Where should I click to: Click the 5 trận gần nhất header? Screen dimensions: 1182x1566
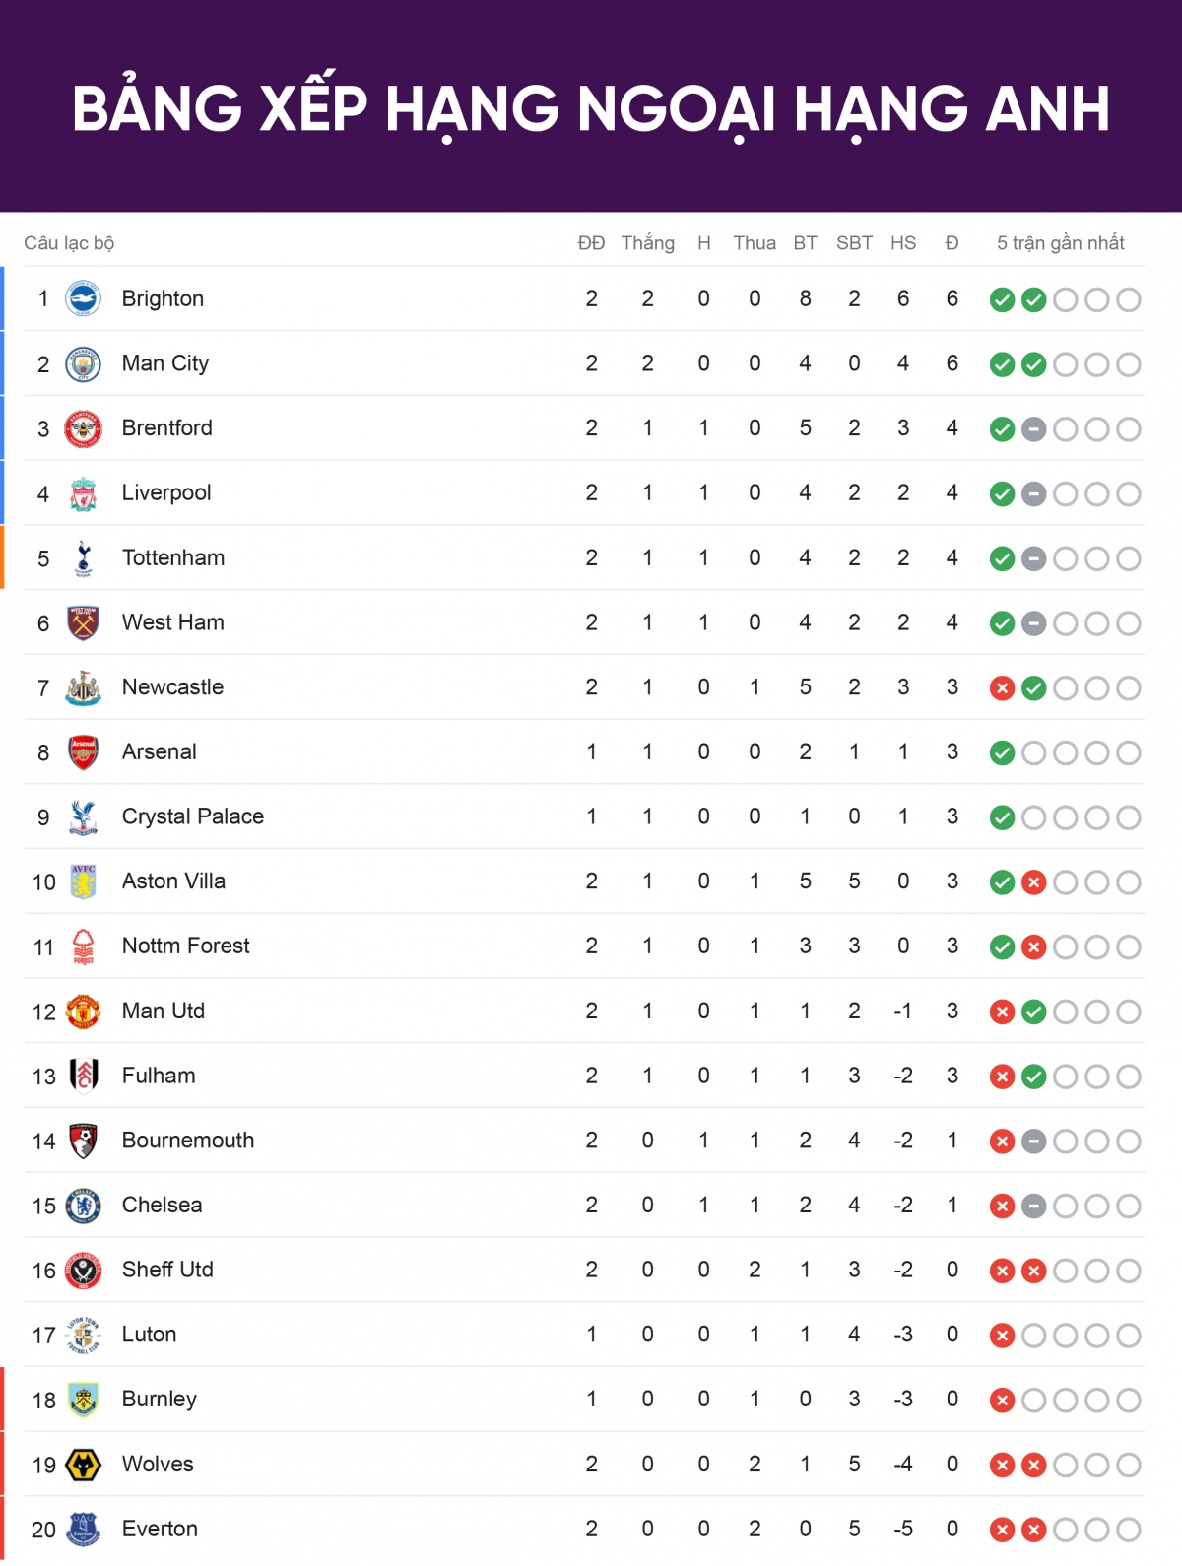pos(1061,243)
